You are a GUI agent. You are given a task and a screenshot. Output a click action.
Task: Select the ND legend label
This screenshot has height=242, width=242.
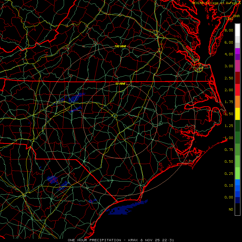(231, 209)
